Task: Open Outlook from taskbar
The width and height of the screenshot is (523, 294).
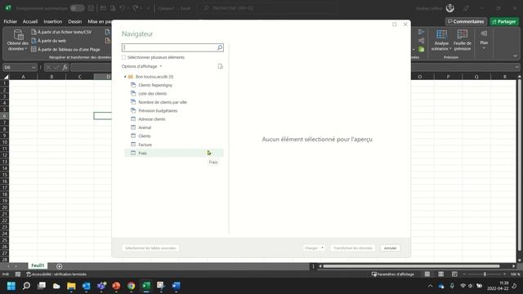Action: coord(87,286)
